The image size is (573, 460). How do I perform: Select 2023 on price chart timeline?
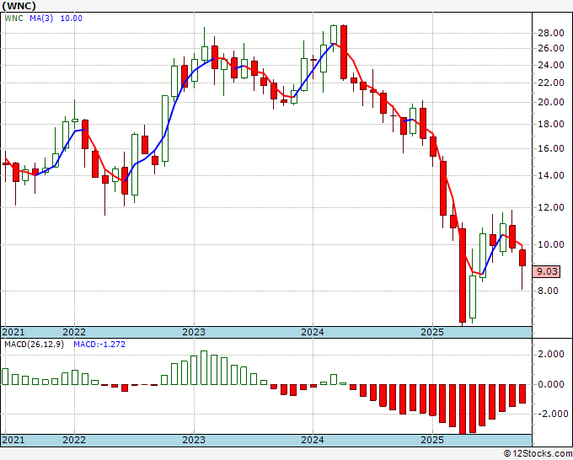[x=194, y=332]
